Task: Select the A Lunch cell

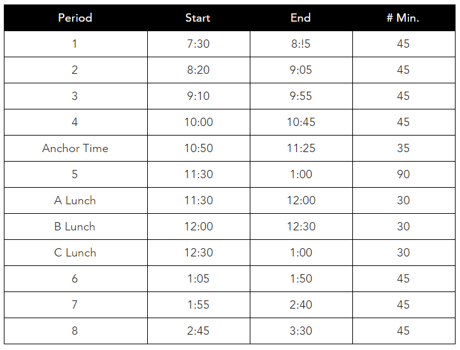Action: pyautogui.click(x=75, y=200)
